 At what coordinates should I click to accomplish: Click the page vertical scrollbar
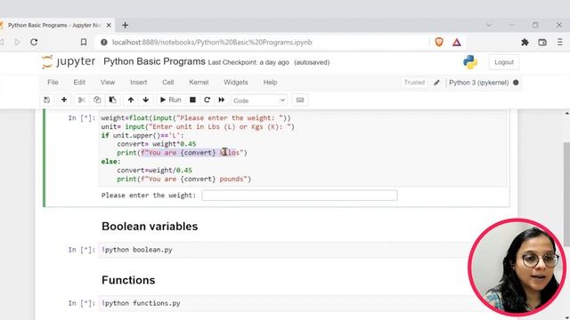tap(566, 194)
